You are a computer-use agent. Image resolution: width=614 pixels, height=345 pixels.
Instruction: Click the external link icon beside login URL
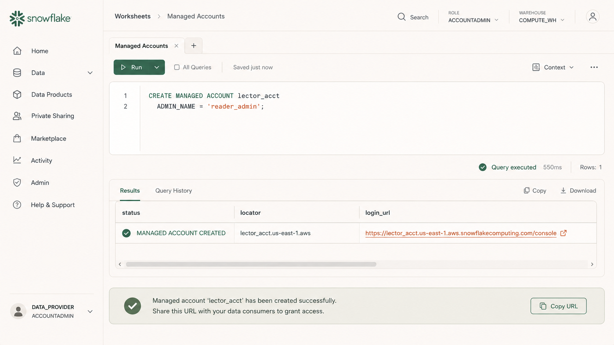(x=563, y=233)
